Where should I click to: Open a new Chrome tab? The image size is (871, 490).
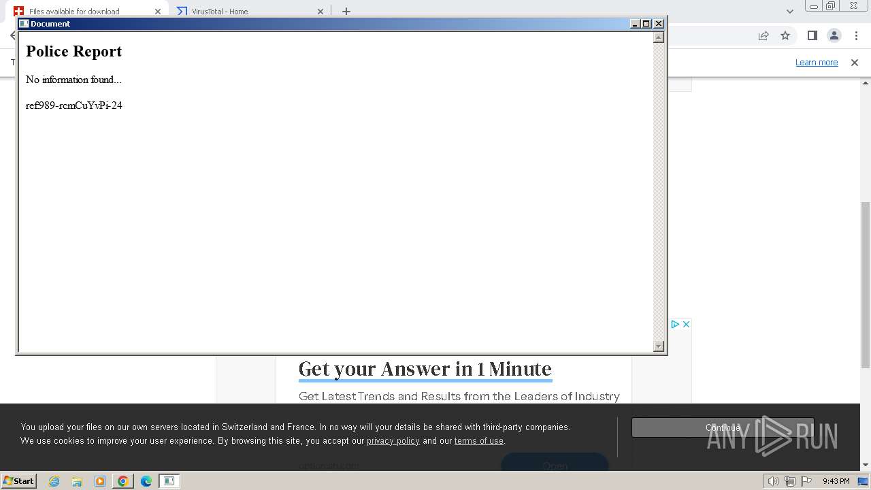point(346,11)
